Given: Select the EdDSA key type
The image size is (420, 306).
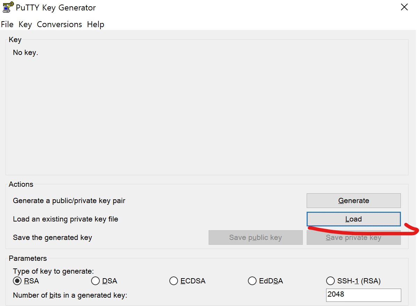Looking at the screenshot, I should [266, 281].
